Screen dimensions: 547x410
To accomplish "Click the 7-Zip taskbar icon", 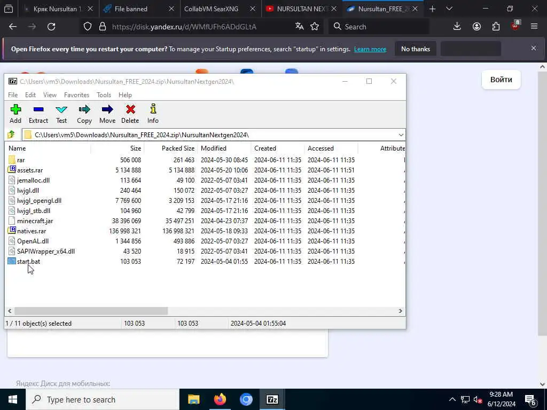I will [x=272, y=399].
